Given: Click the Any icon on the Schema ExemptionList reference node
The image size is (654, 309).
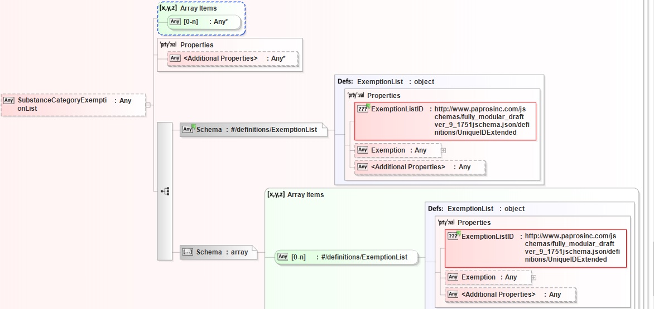Looking at the screenshot, I should (187, 130).
